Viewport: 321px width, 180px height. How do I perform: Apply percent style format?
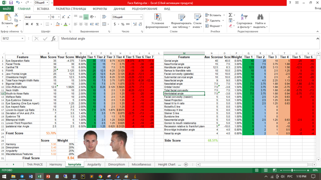tap(123, 24)
